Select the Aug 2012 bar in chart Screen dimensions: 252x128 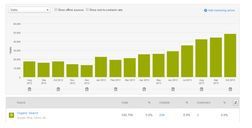[x=29, y=69]
